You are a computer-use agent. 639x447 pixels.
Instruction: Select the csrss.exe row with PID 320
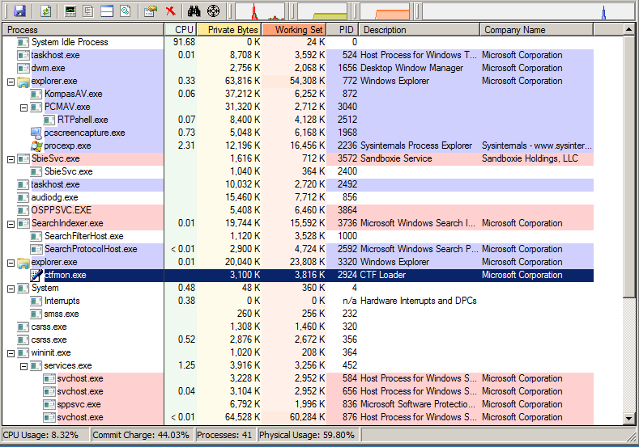click(298, 327)
